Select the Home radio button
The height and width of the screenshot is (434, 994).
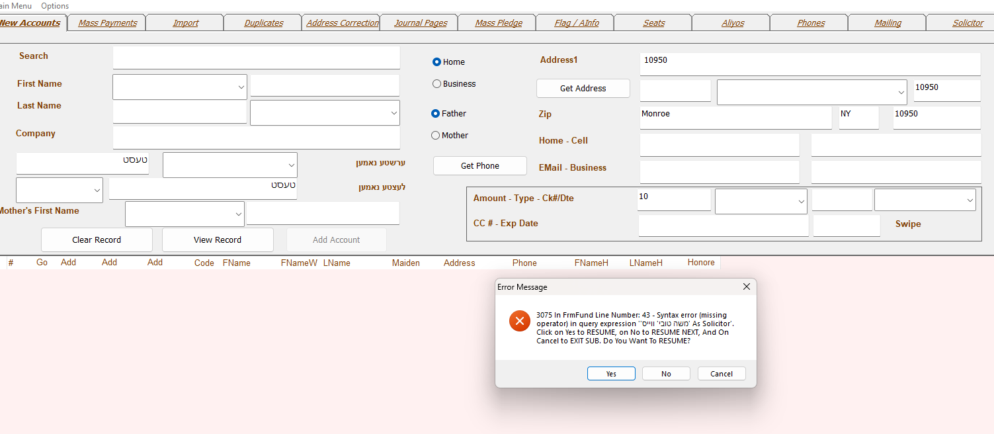[436, 62]
